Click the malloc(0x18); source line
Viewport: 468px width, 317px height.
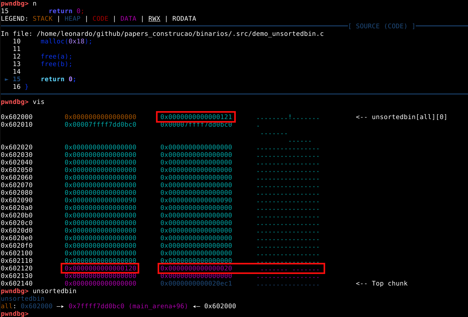coord(66,41)
